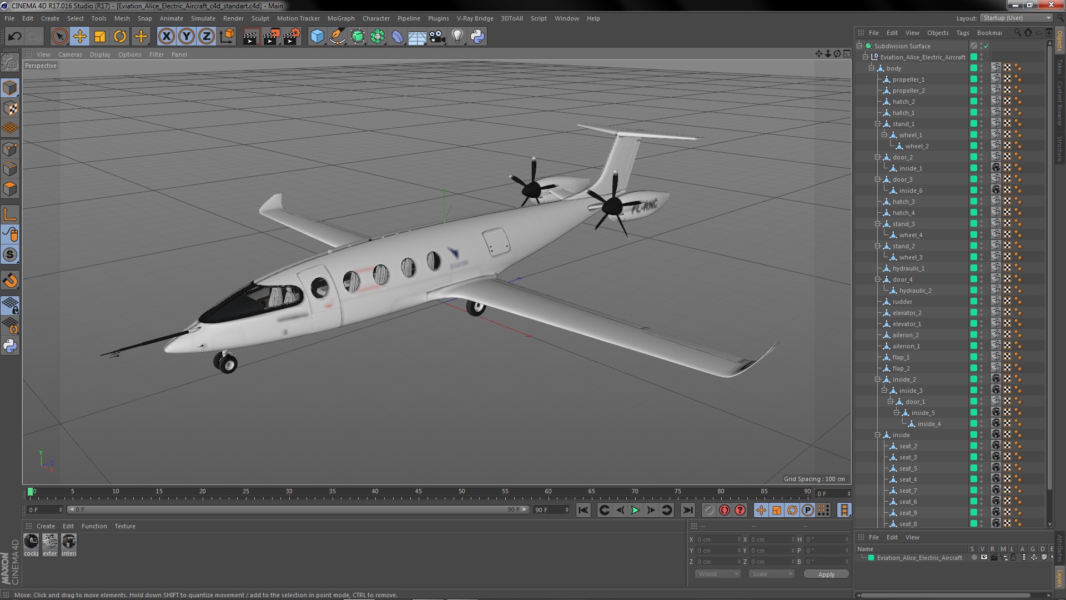
Task: Enable Axis mode icon
Action: (x=10, y=214)
